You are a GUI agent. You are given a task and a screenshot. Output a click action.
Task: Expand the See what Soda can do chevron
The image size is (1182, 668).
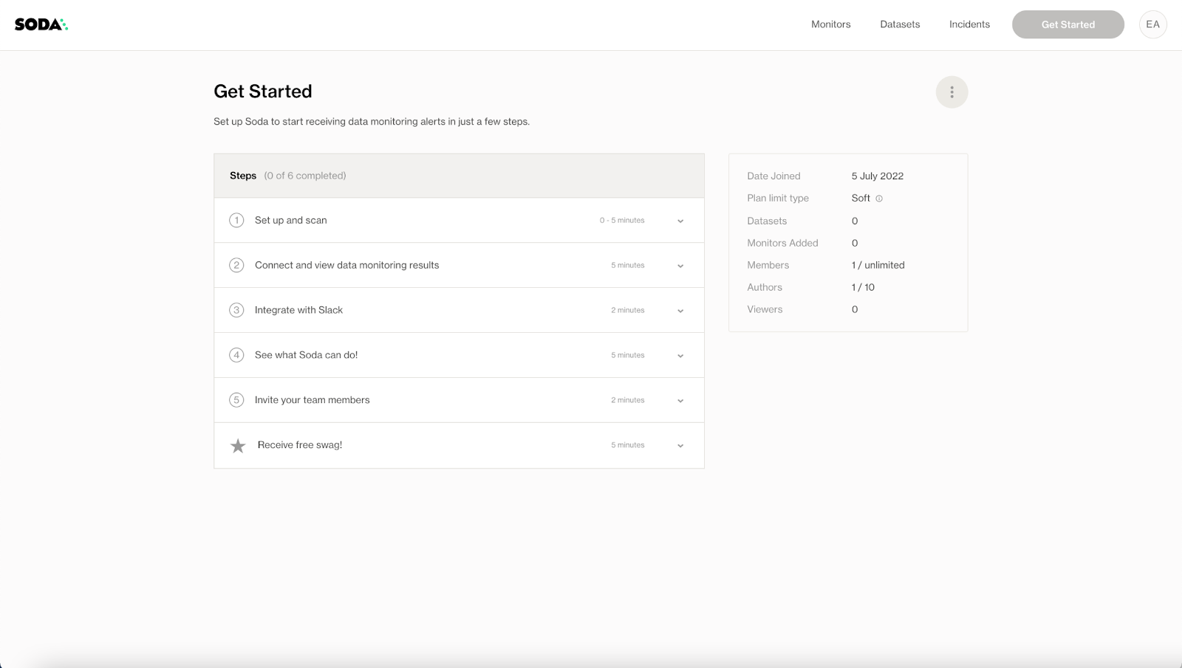coord(680,357)
